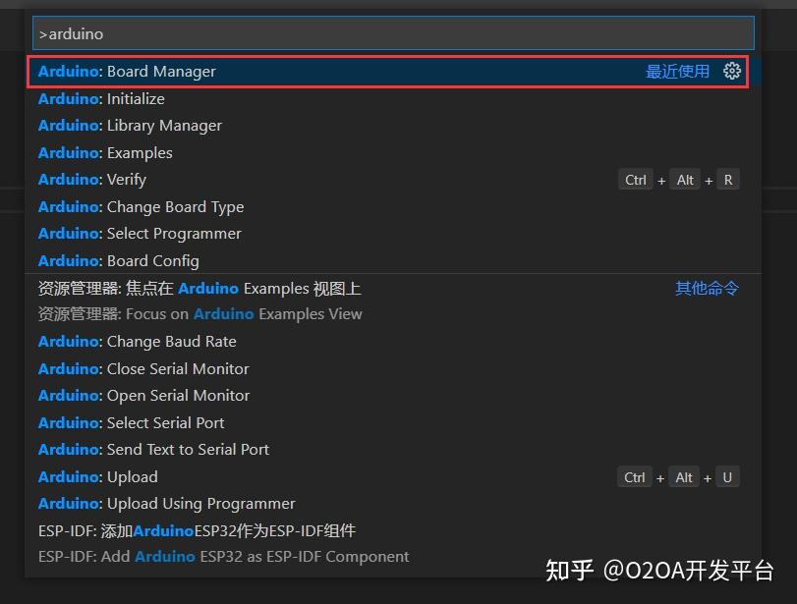Click the command palette search input
The image size is (797, 604).
pyautogui.click(x=393, y=33)
